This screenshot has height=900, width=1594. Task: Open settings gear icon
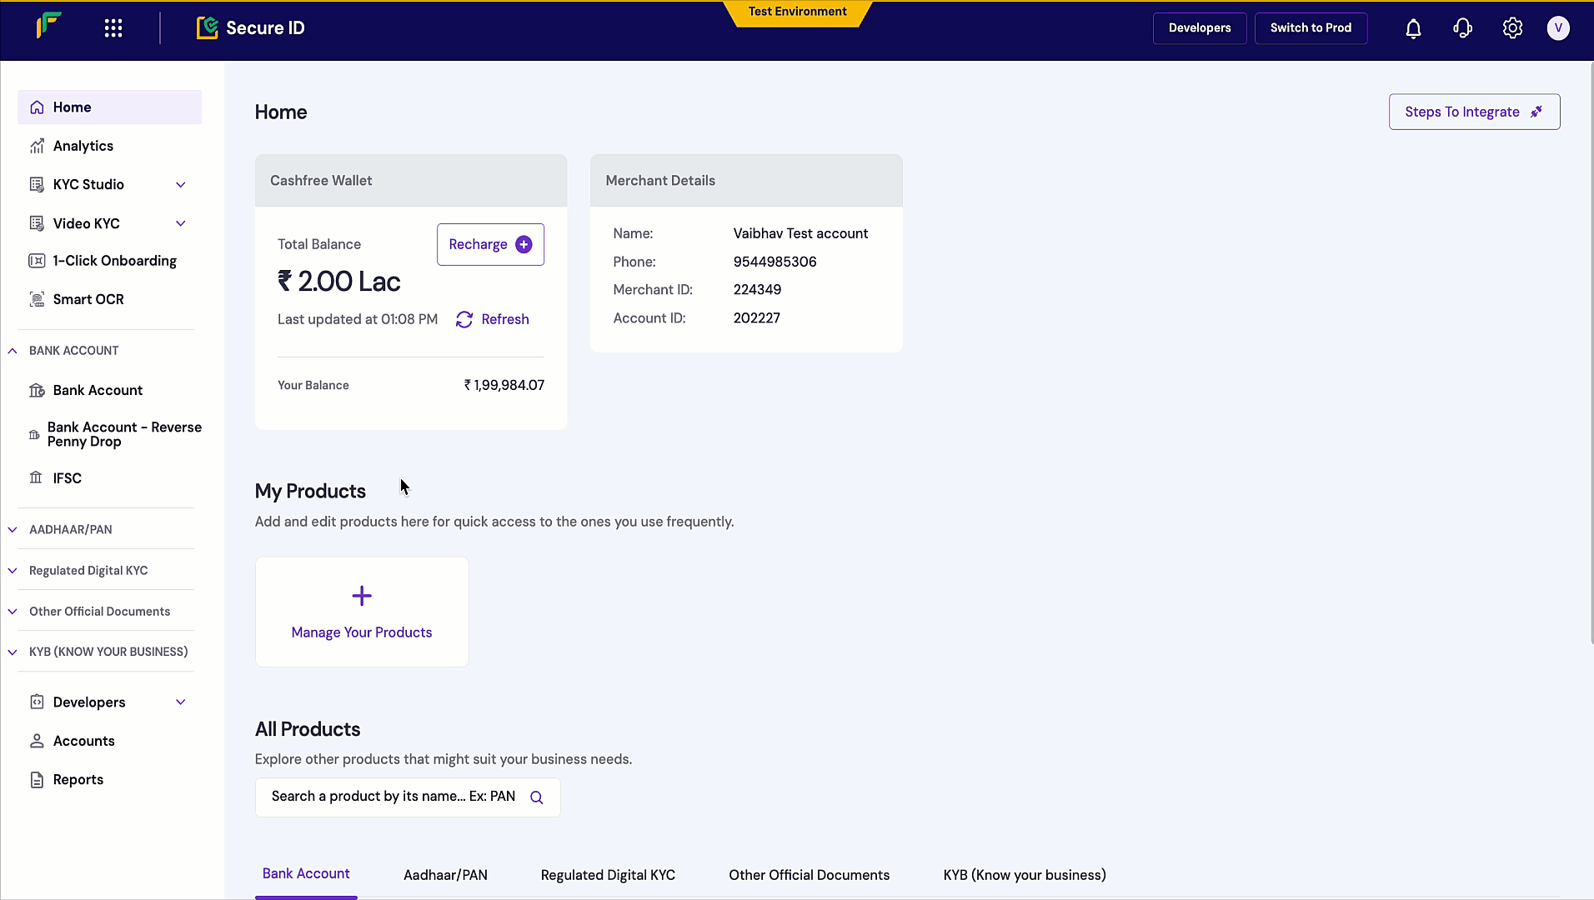[1512, 28]
